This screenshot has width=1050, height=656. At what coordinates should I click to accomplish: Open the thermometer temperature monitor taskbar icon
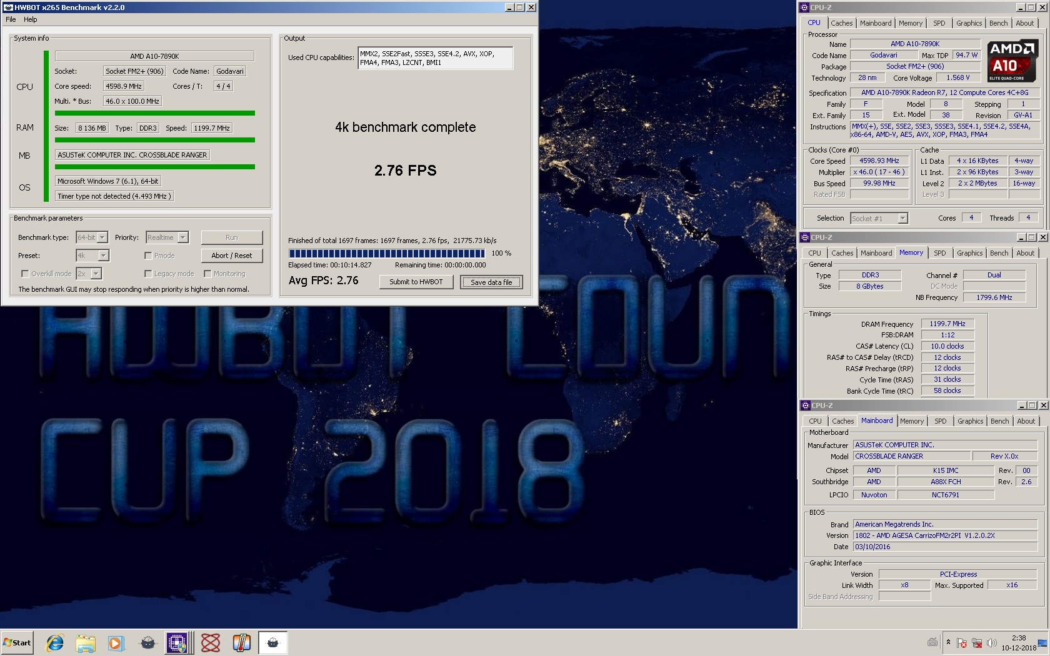pos(241,642)
